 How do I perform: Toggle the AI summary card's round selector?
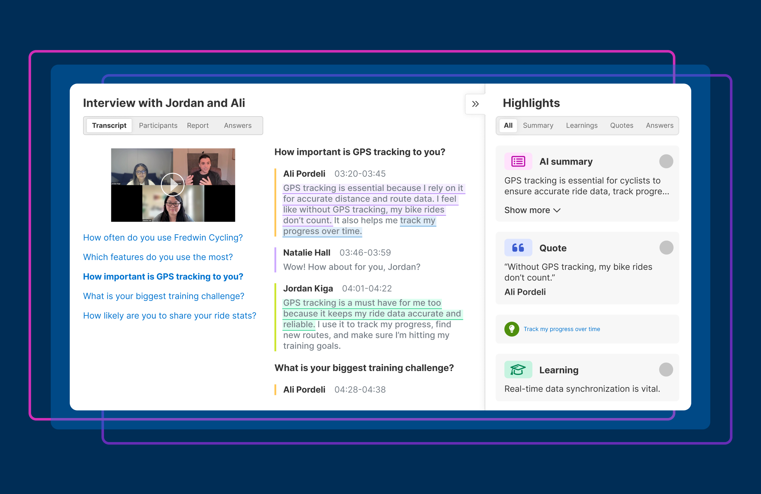click(x=666, y=161)
